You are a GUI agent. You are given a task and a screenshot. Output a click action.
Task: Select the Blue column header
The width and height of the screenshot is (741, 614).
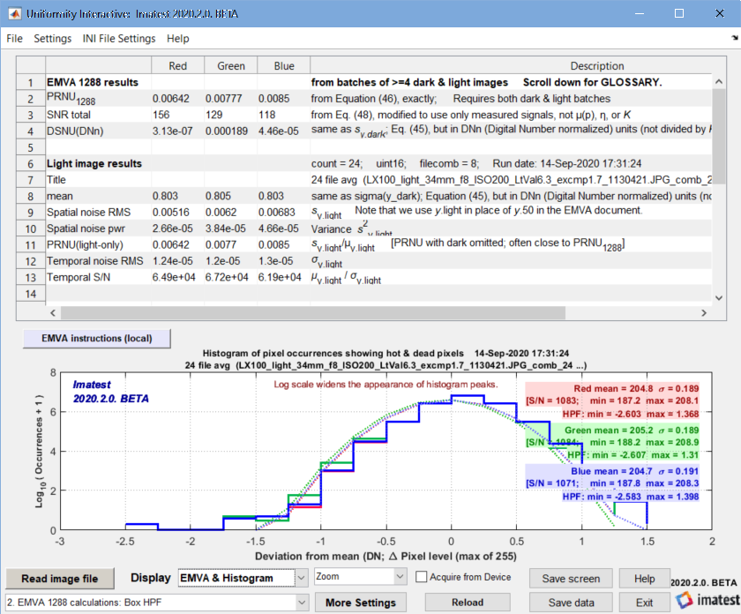pyautogui.click(x=283, y=65)
